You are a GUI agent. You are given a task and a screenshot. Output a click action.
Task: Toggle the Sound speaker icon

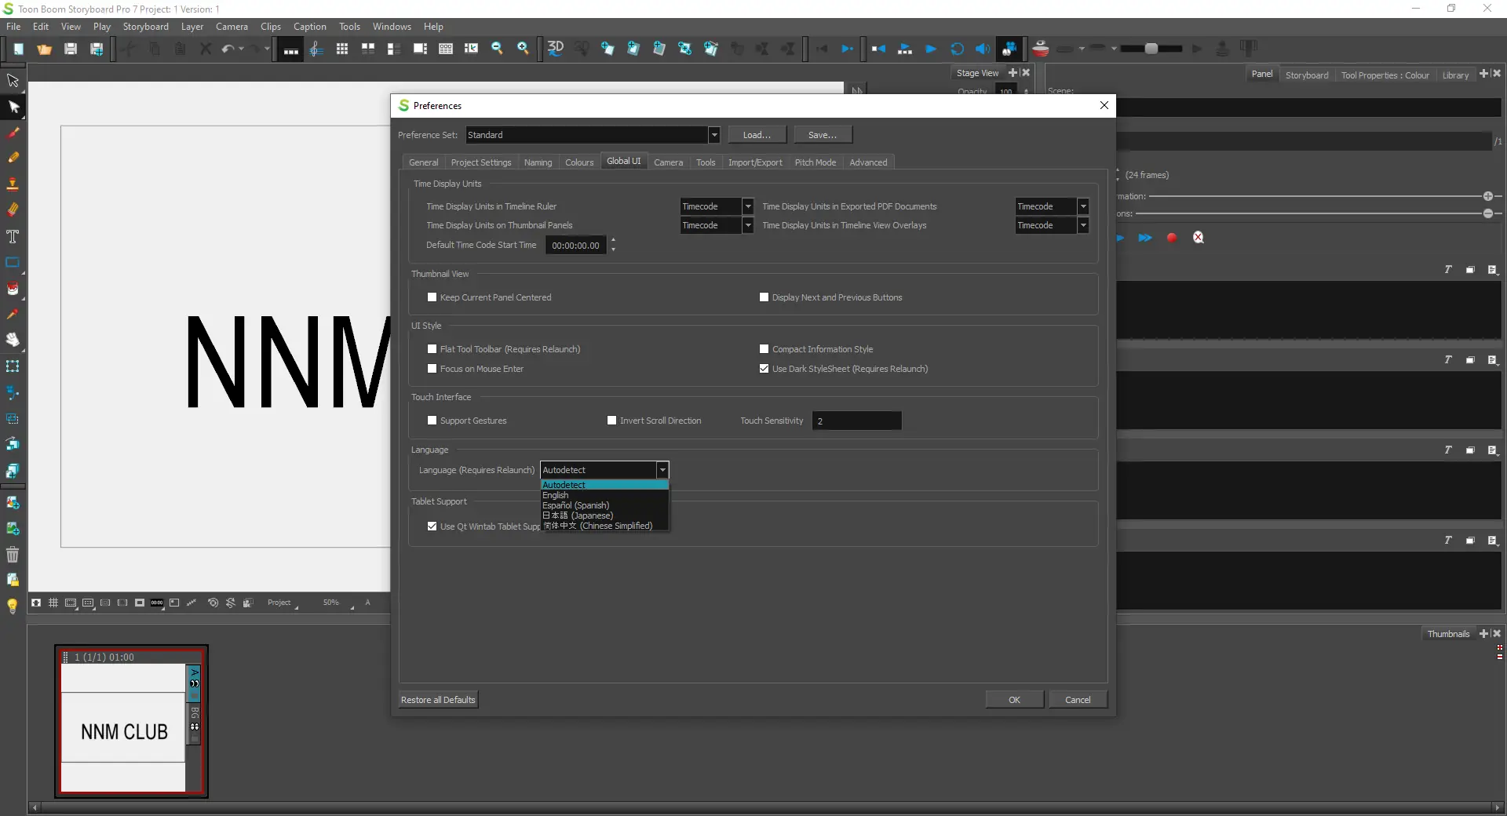pyautogui.click(x=983, y=49)
